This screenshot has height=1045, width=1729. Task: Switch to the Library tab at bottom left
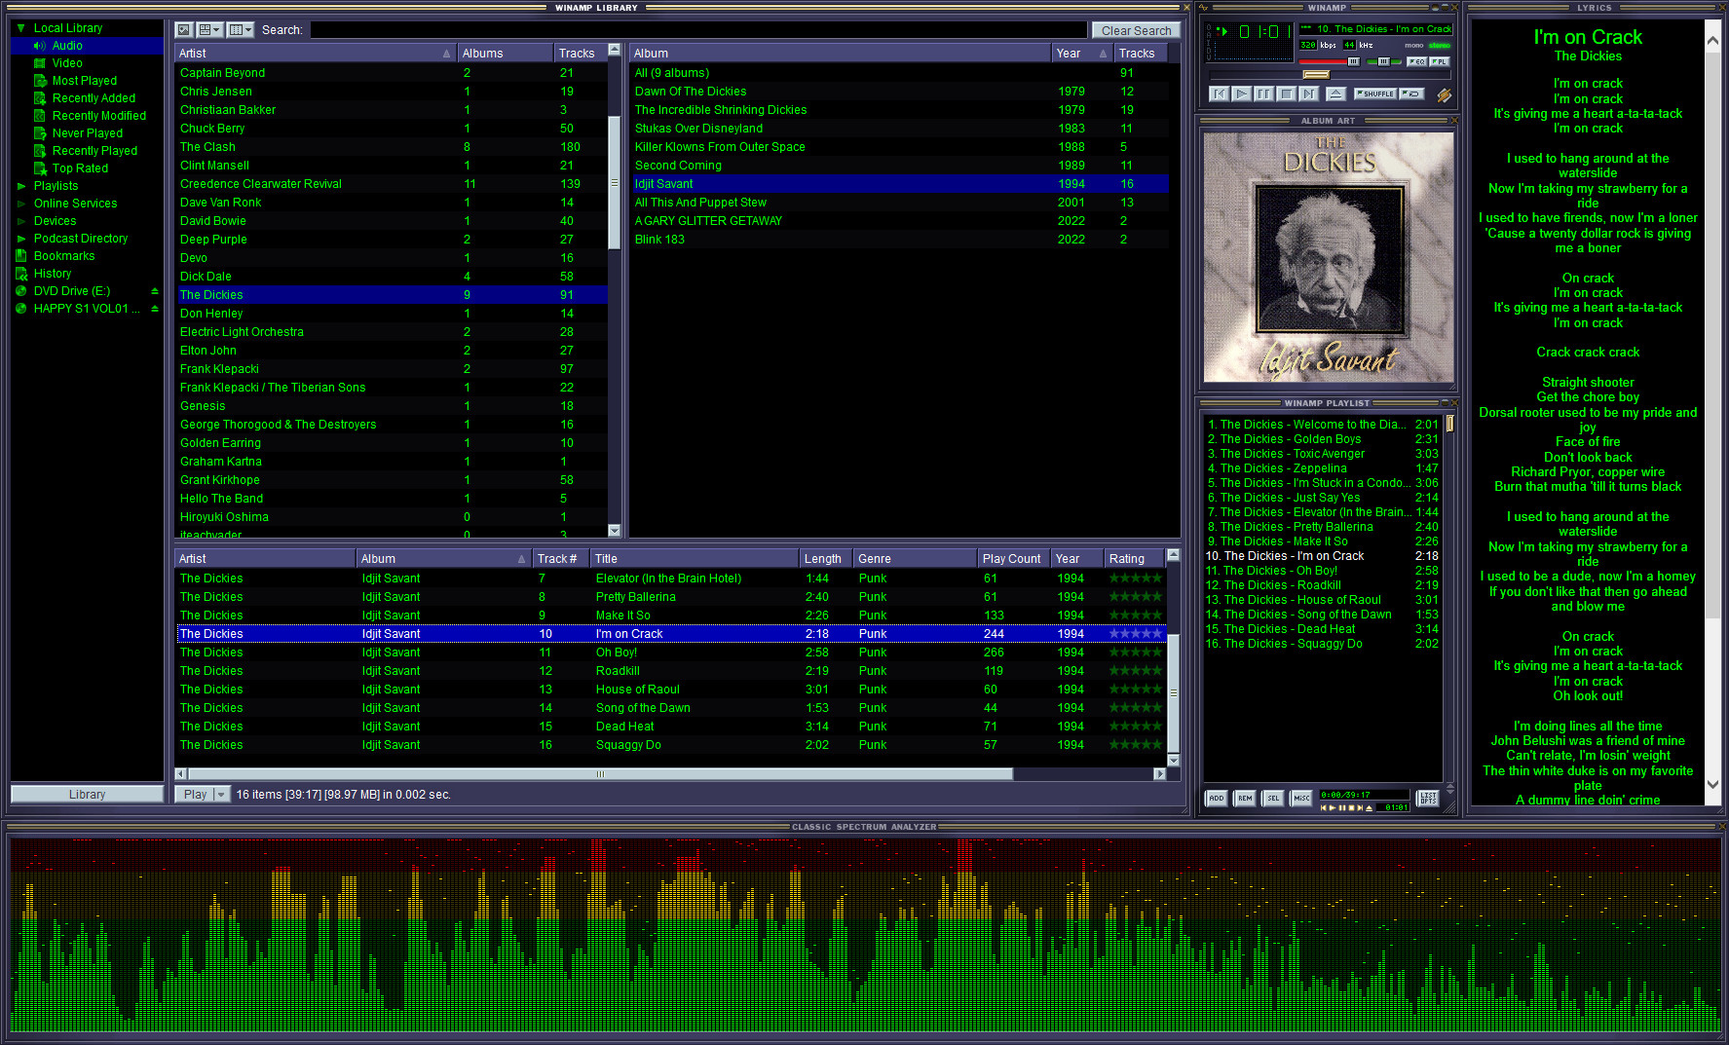pos(87,794)
